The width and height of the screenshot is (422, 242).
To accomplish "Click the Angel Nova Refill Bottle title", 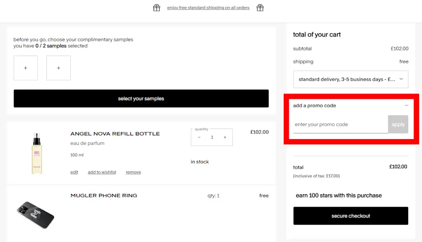I will [x=115, y=134].
